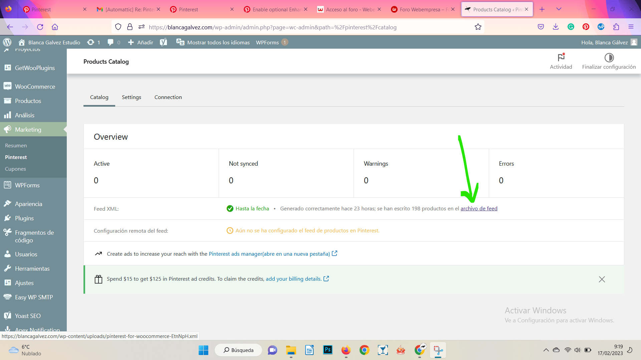
Task: Open a new browser tab with plus
Action: 542,9
